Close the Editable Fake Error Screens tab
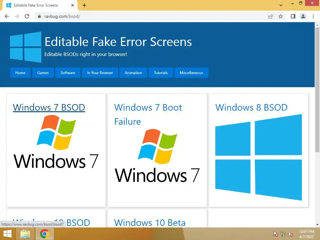This screenshot has width=320, height=240. (72, 5)
